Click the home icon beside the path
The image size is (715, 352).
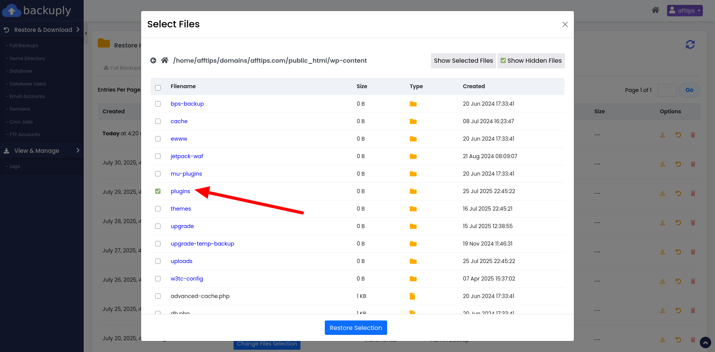pyautogui.click(x=165, y=60)
